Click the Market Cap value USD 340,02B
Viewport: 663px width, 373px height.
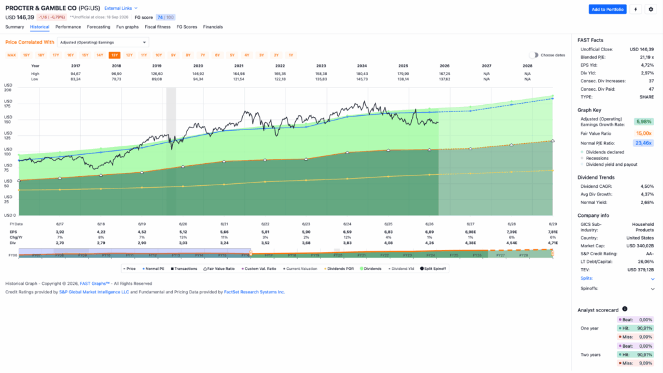pos(640,245)
